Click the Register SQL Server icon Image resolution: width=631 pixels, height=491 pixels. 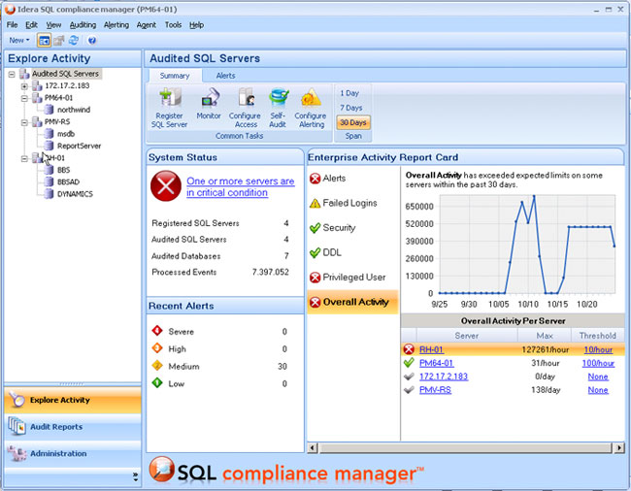click(170, 97)
